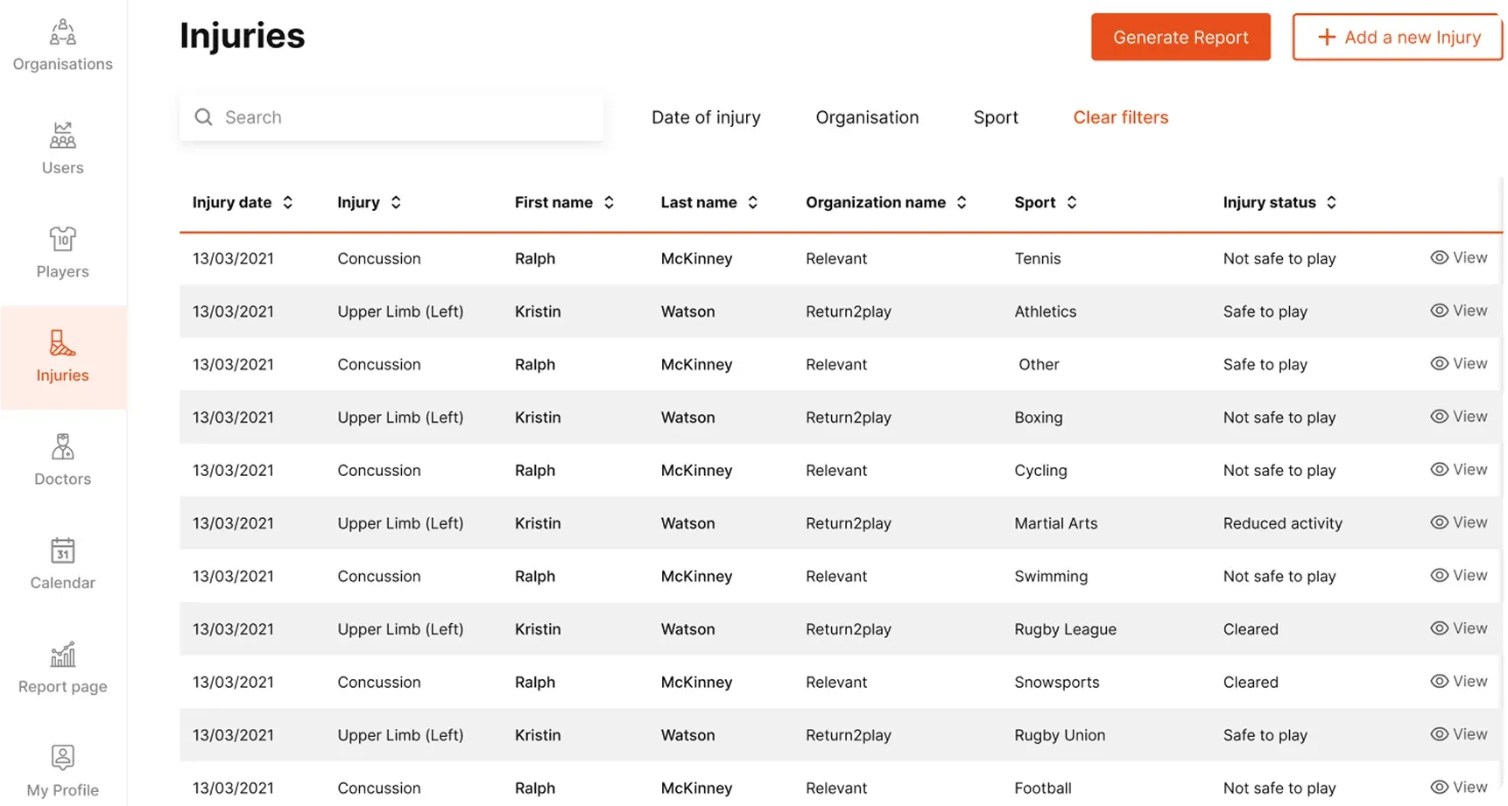Click the magnifier icon in search box
The height and width of the screenshot is (806, 1508).
click(x=203, y=117)
